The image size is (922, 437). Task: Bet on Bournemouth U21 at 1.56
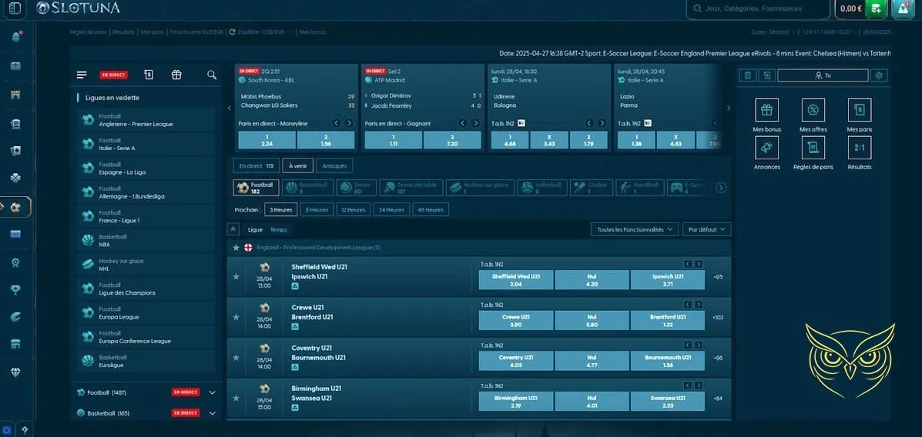(x=667, y=362)
